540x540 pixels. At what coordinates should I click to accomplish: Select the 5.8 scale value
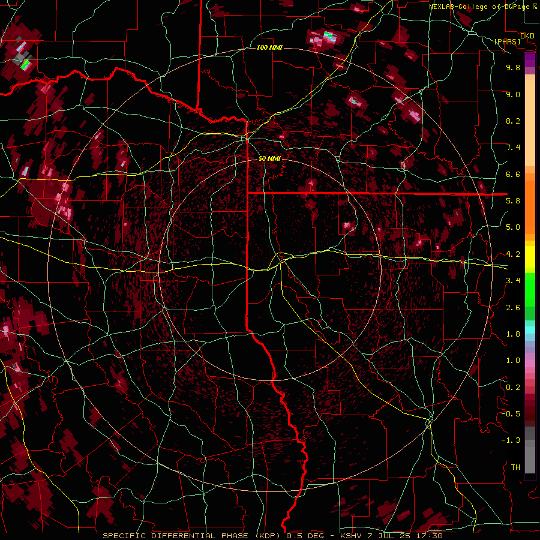[513, 201]
